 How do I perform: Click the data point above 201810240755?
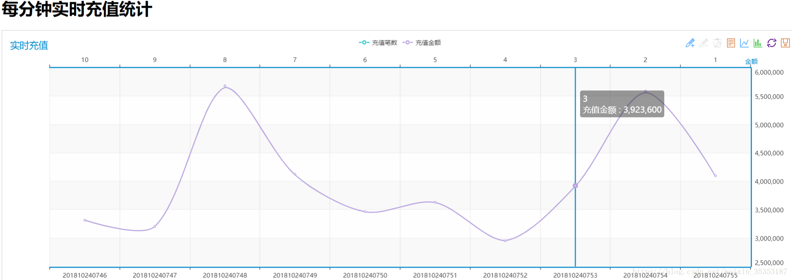pyautogui.click(x=715, y=176)
